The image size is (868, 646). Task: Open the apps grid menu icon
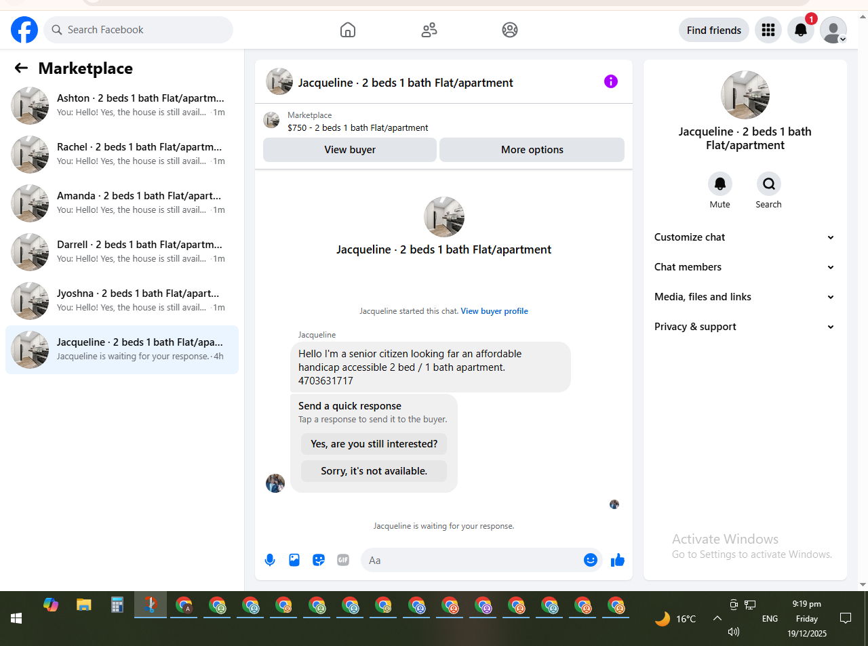click(768, 30)
